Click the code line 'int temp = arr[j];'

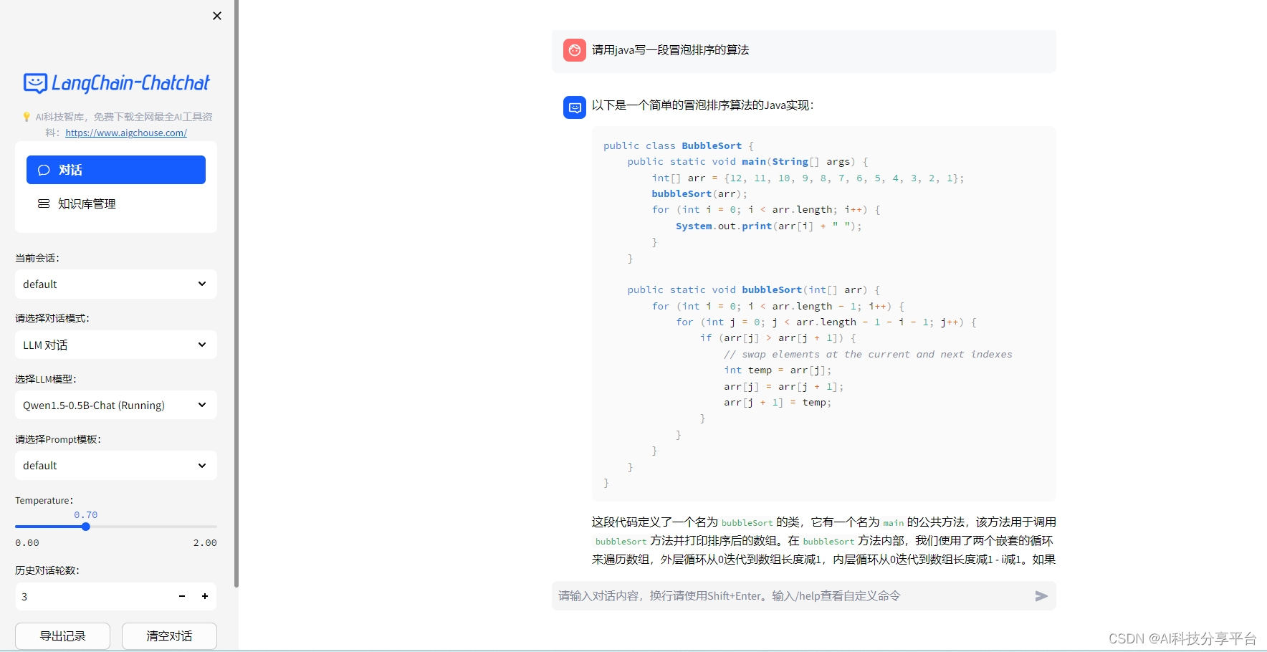[x=778, y=370]
